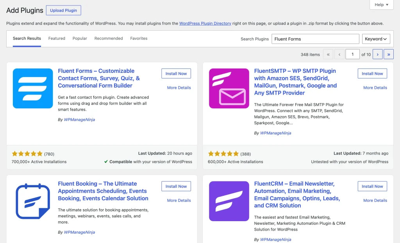
Task: Click '700,000+ Active Installations' text
Action: [39, 162]
